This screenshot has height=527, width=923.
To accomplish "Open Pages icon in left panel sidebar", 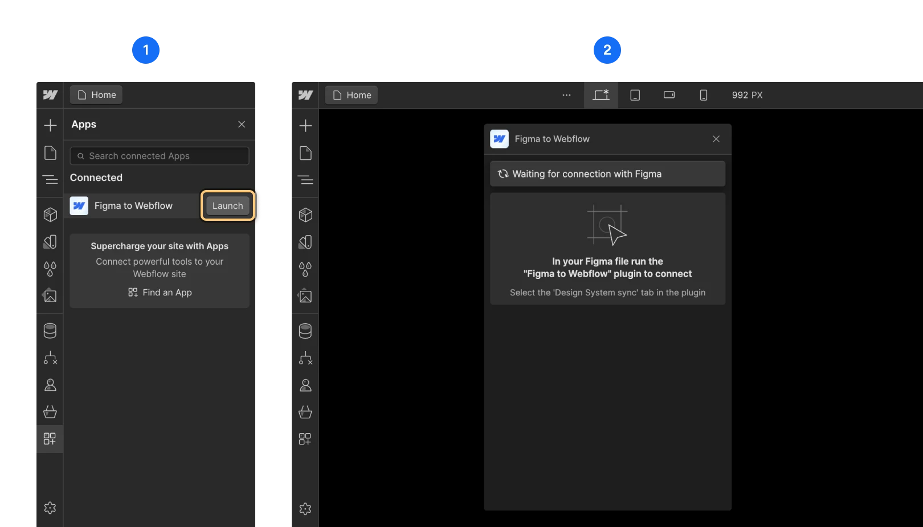I will [50, 153].
